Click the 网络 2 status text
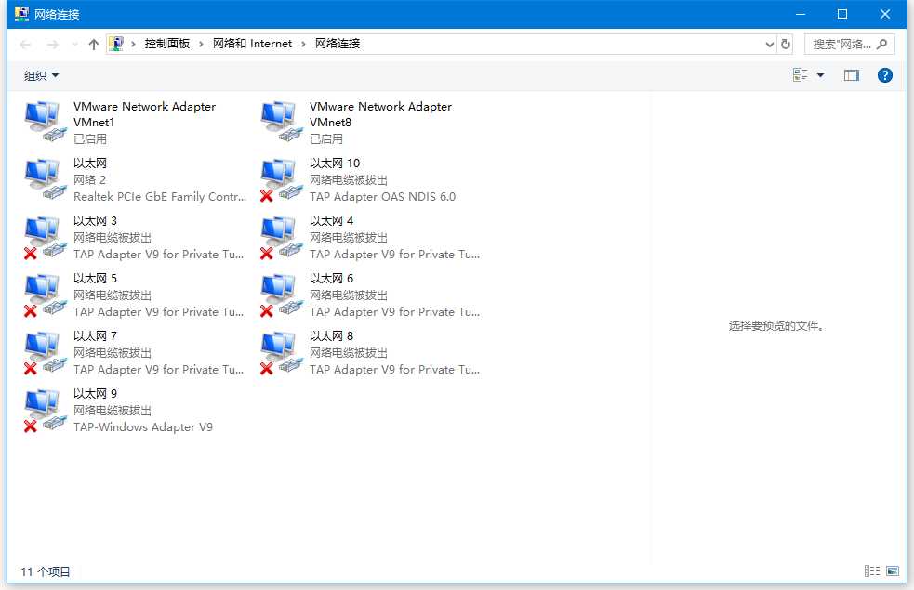The width and height of the screenshot is (914, 590). point(89,179)
